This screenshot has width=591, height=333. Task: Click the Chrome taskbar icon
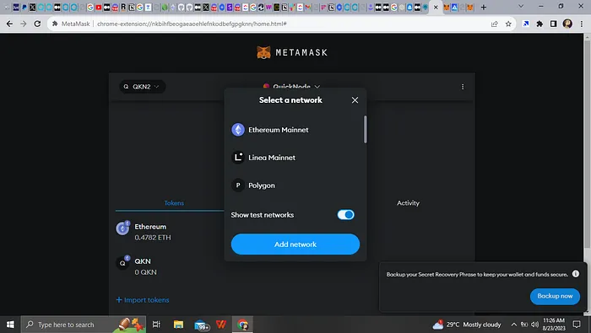pyautogui.click(x=242, y=325)
